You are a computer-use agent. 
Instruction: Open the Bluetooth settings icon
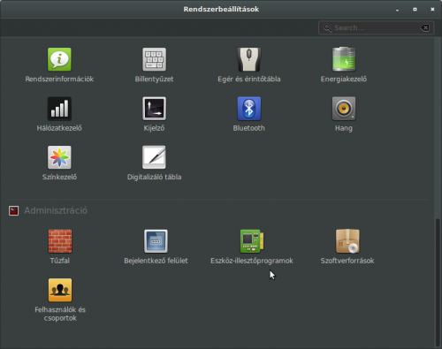coord(249,109)
